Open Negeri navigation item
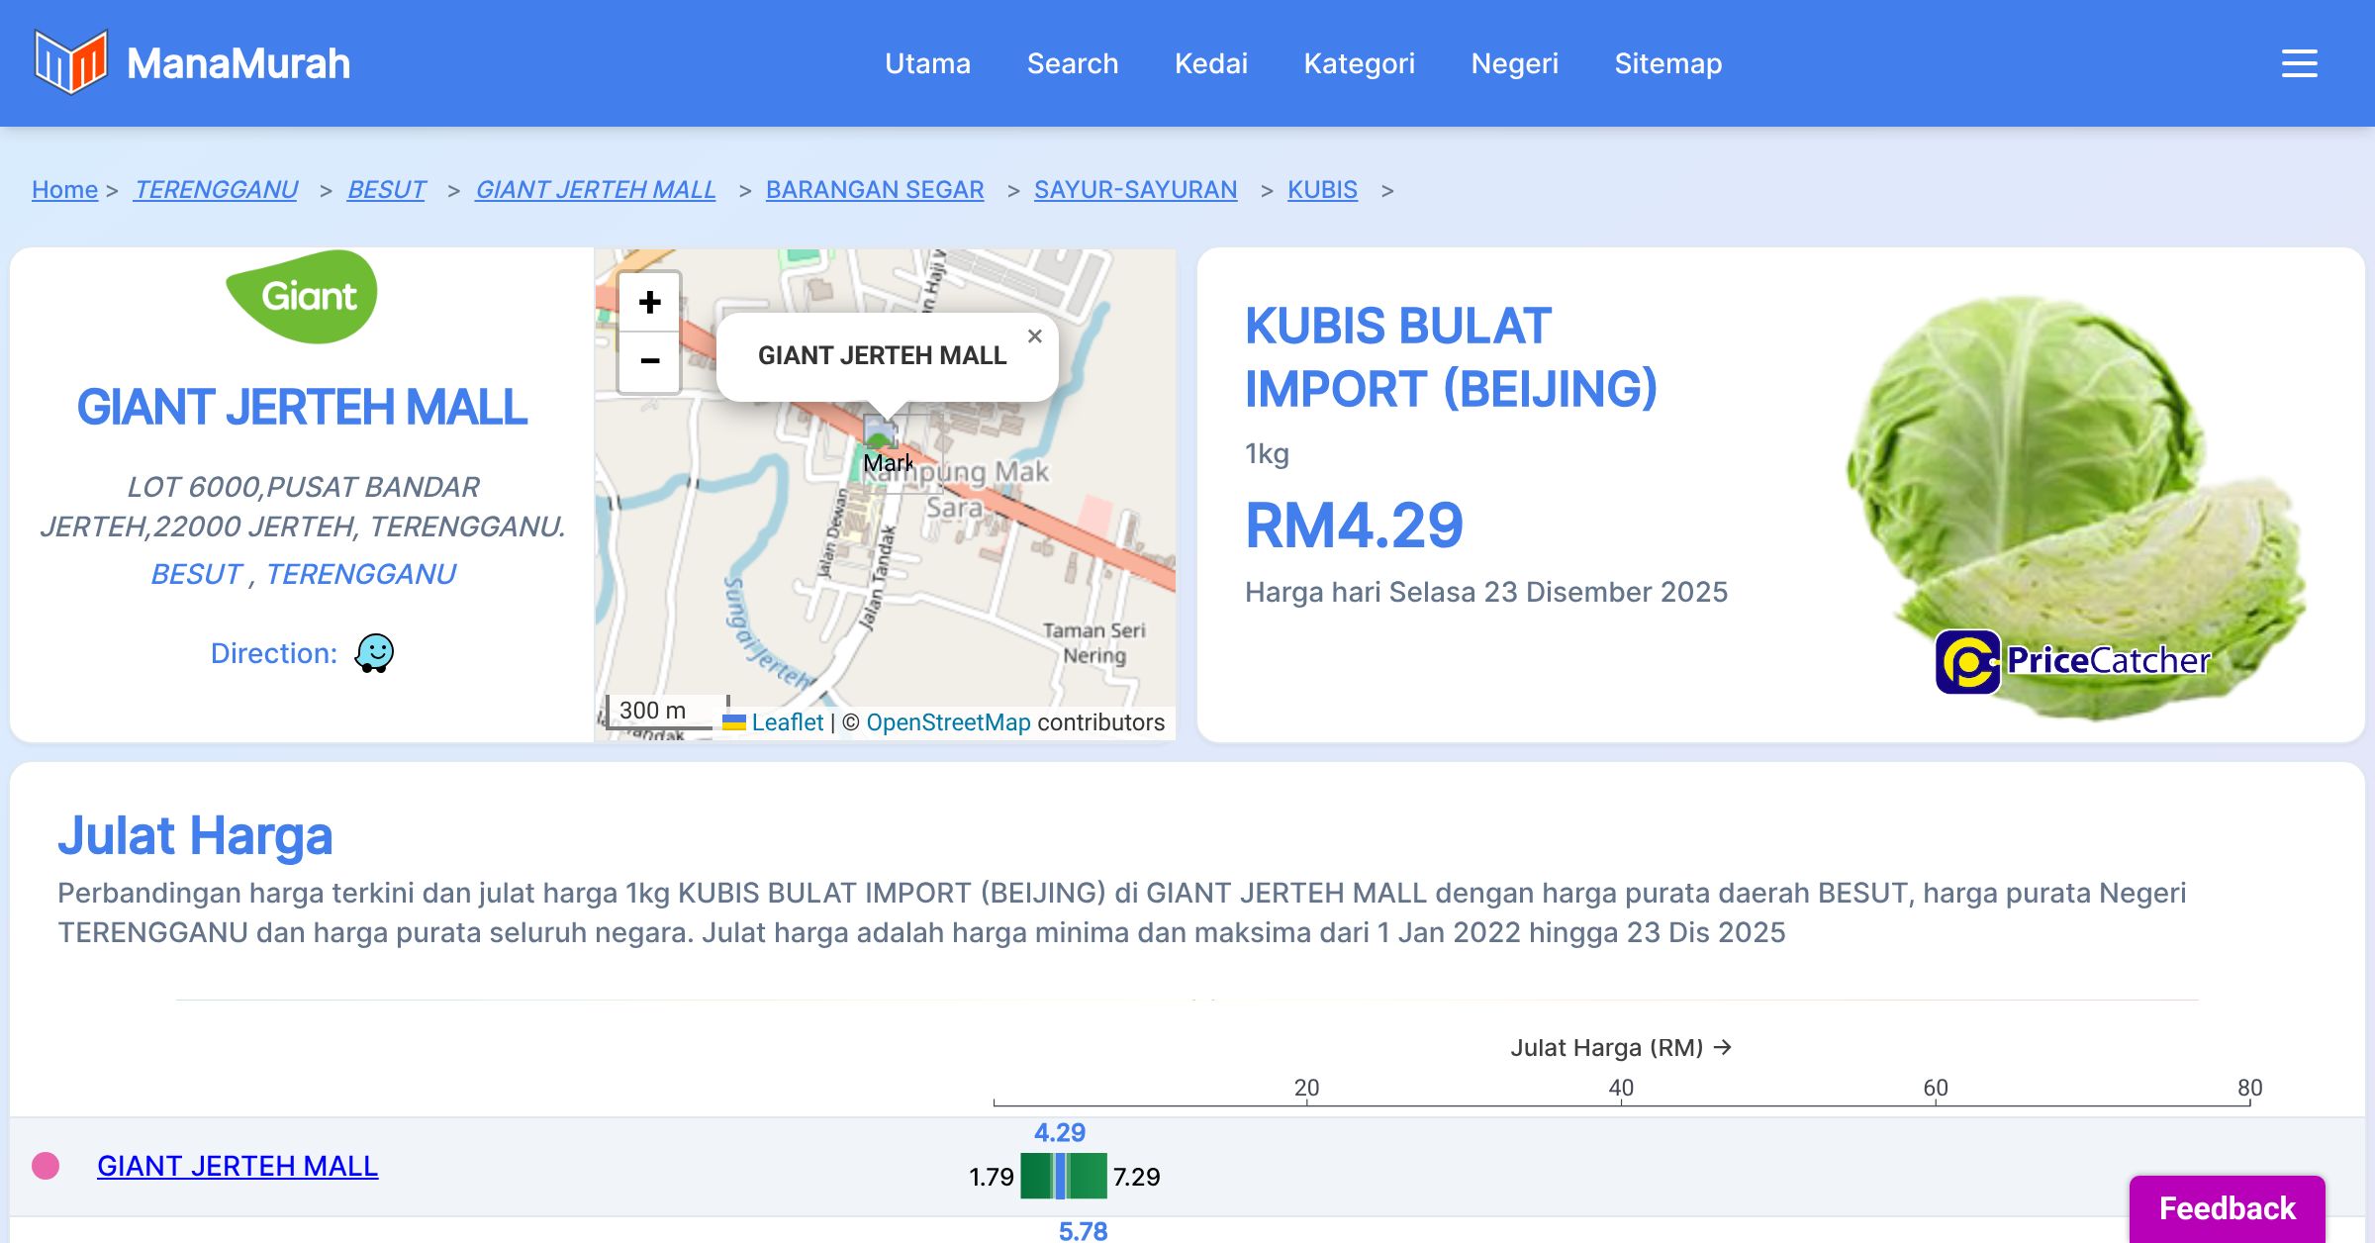 pos(1514,63)
